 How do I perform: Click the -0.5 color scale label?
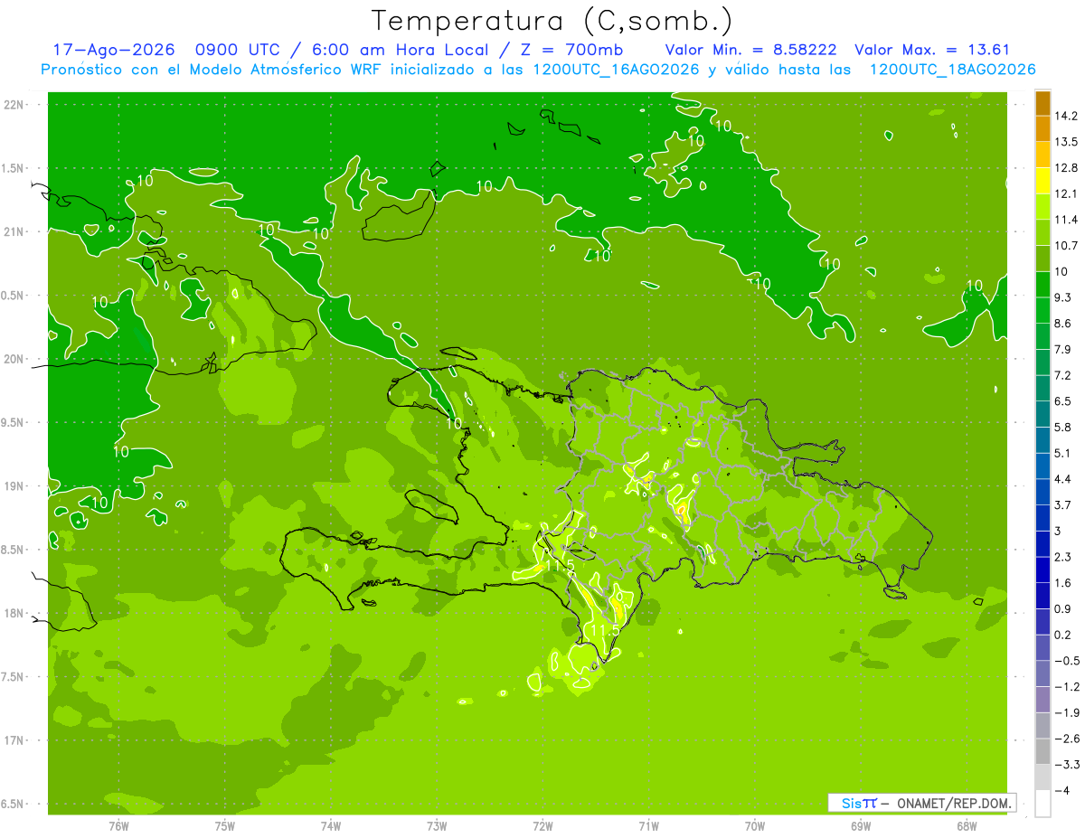click(x=1066, y=661)
